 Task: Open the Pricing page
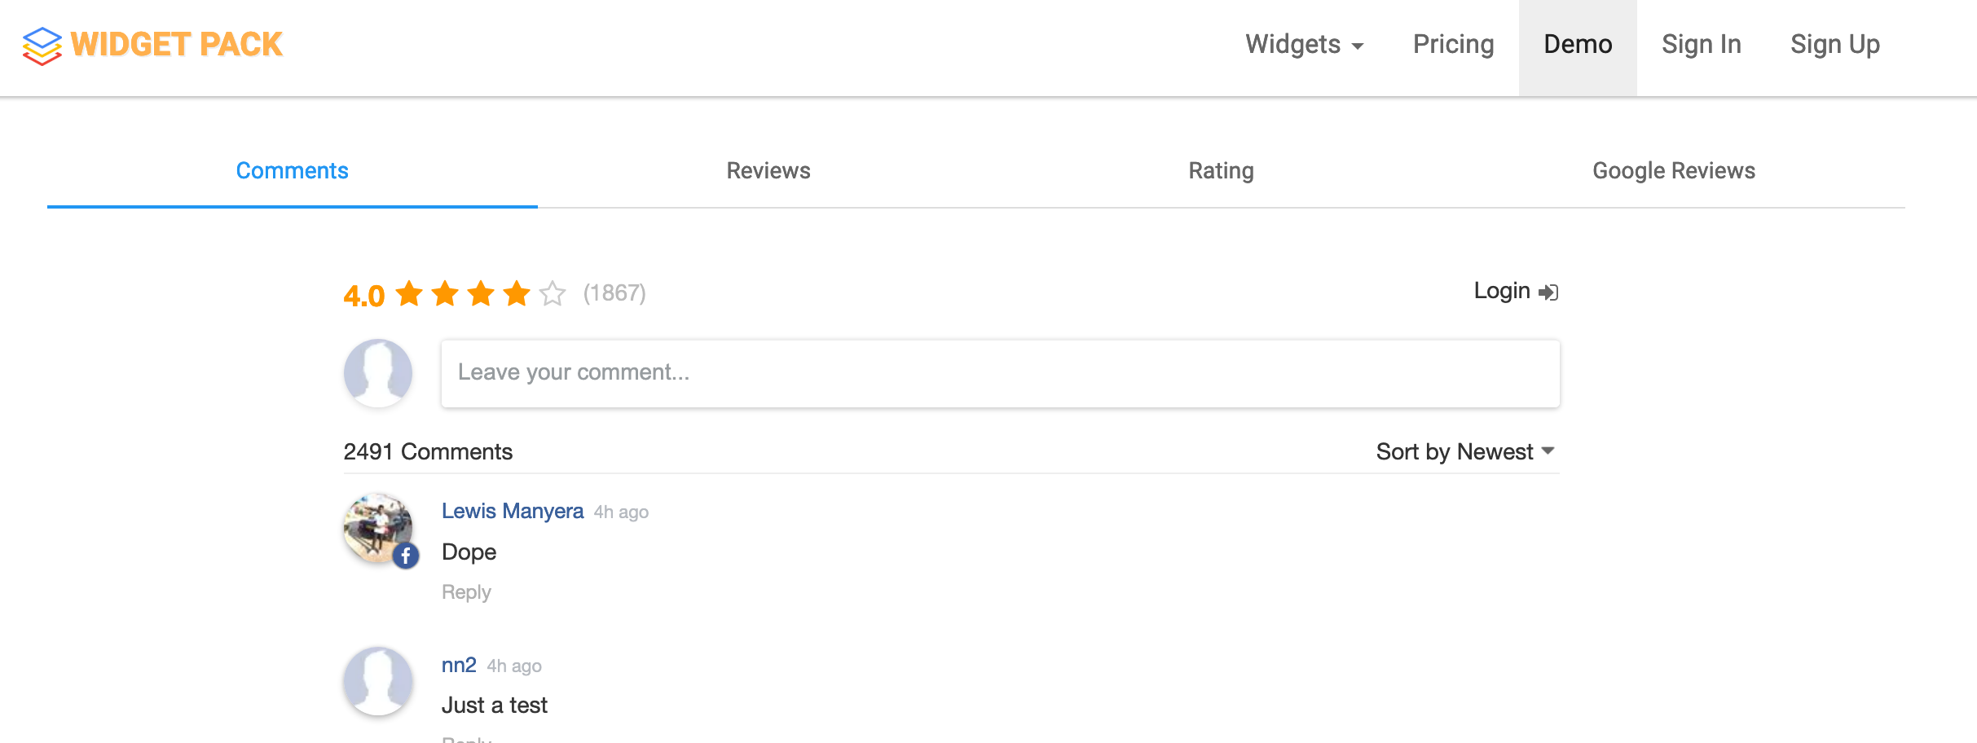(1453, 45)
